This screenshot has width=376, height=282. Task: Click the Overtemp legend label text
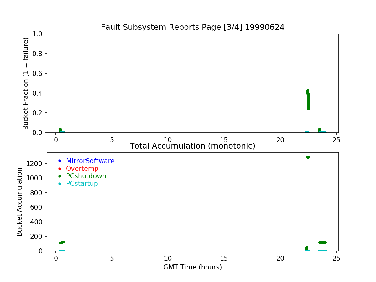(82, 169)
